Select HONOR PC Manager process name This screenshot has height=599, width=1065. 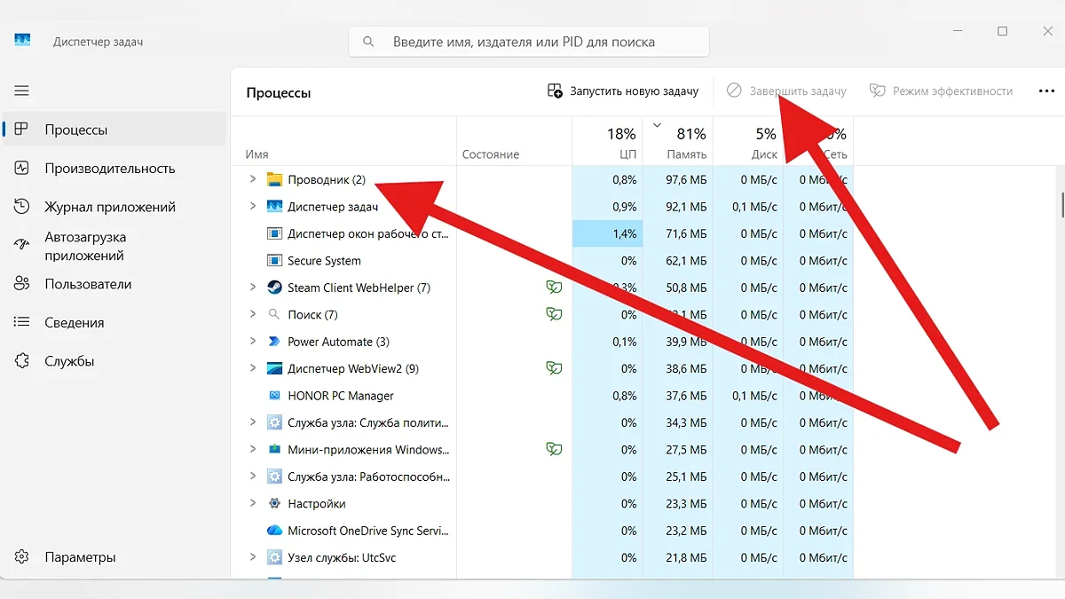point(341,396)
